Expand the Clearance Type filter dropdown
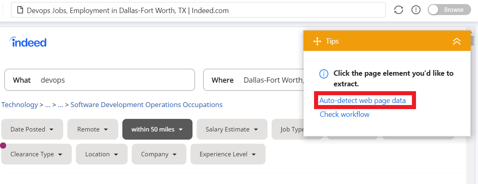The image size is (478, 184). [36, 154]
